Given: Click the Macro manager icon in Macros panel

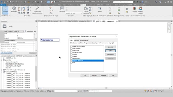Looking at the screenshot, I should (x=127, y=9).
